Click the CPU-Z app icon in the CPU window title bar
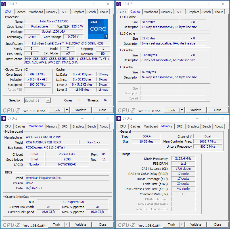Image resolution: width=230 pixels, height=229 pixels. click(4, 4)
